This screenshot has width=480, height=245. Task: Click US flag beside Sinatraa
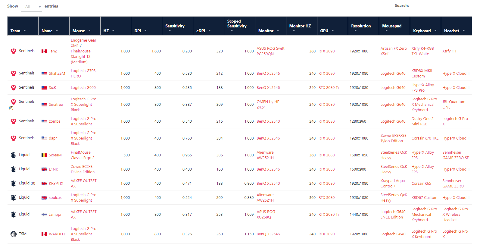(x=44, y=105)
